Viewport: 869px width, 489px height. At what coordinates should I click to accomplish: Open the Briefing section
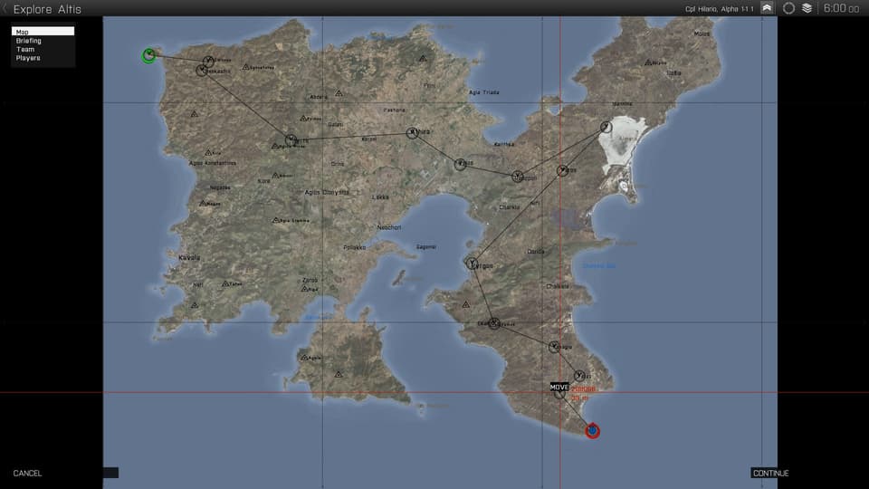click(x=28, y=41)
